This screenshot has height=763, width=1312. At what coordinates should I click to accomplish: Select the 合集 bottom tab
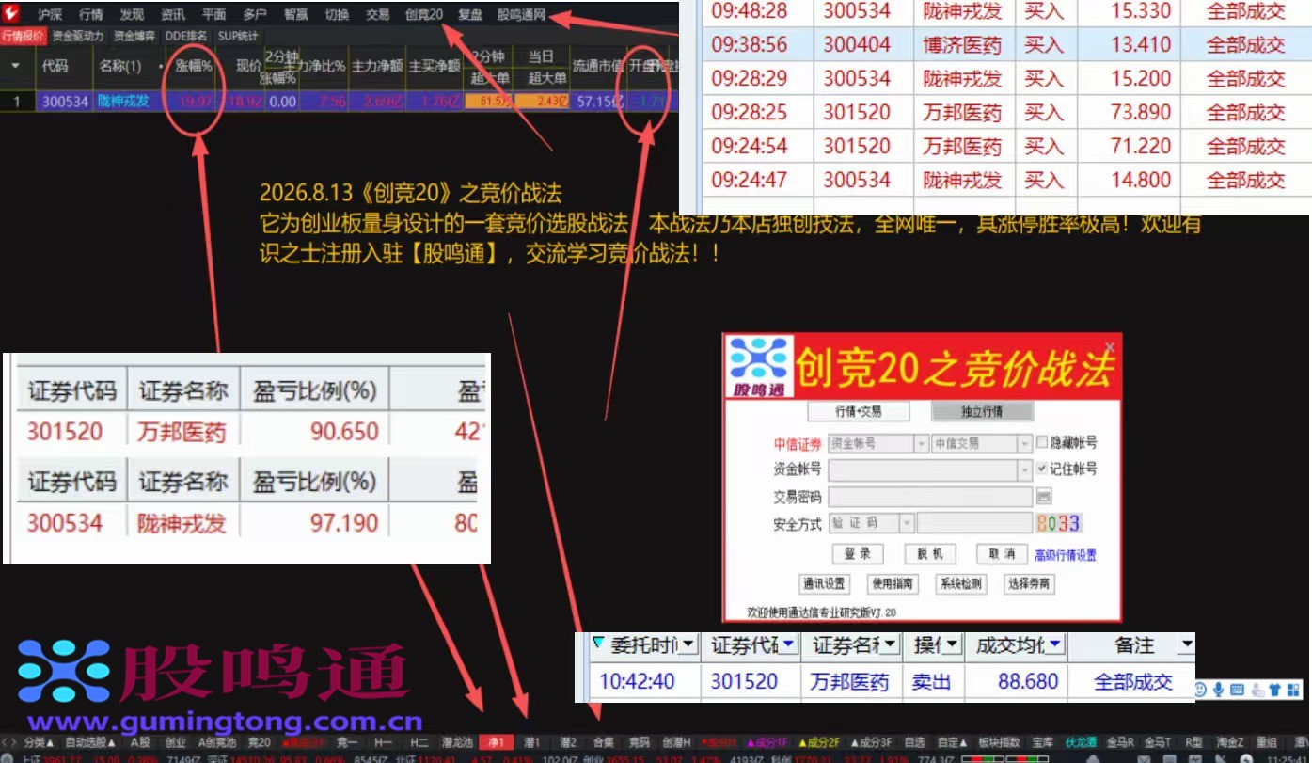coord(604,742)
